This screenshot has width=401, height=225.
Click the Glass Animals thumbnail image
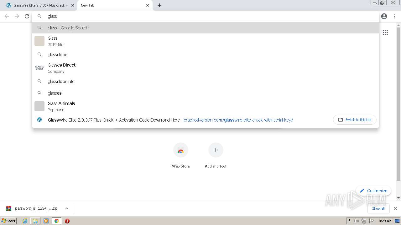(39, 106)
